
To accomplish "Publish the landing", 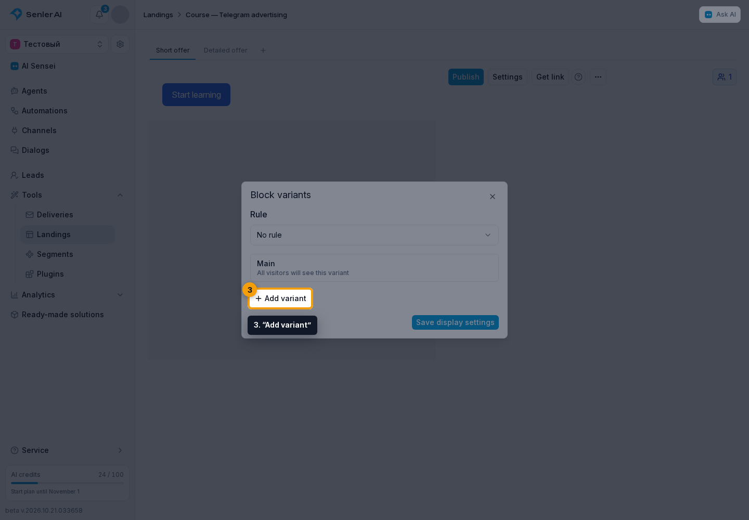I will point(466,77).
